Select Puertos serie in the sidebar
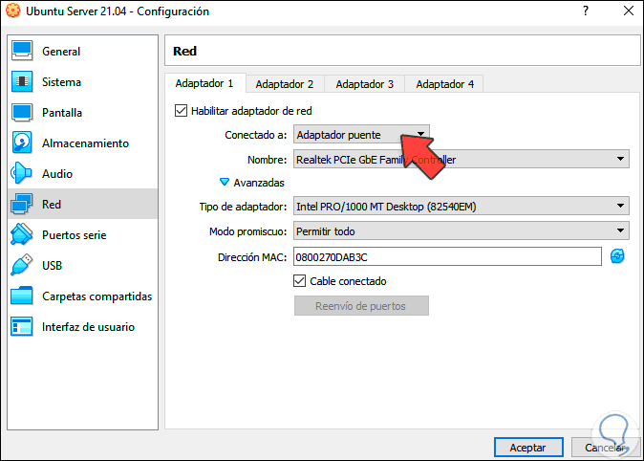This screenshot has width=644, height=461. tap(82, 234)
